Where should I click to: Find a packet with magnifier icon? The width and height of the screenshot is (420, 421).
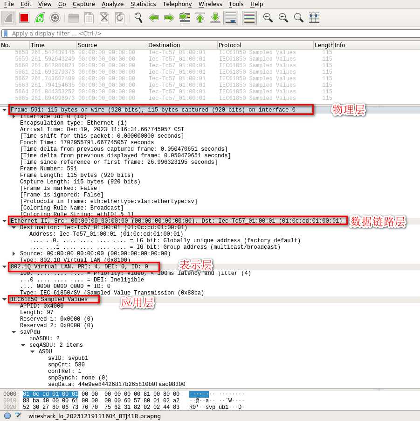(138, 18)
